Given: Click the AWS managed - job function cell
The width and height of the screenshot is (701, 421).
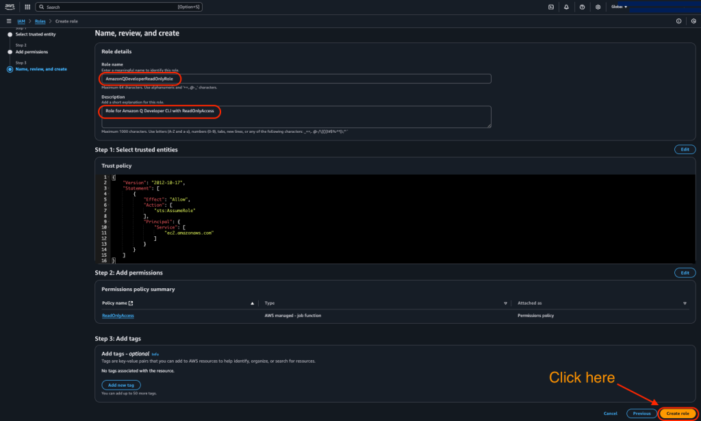Looking at the screenshot, I should [x=293, y=316].
